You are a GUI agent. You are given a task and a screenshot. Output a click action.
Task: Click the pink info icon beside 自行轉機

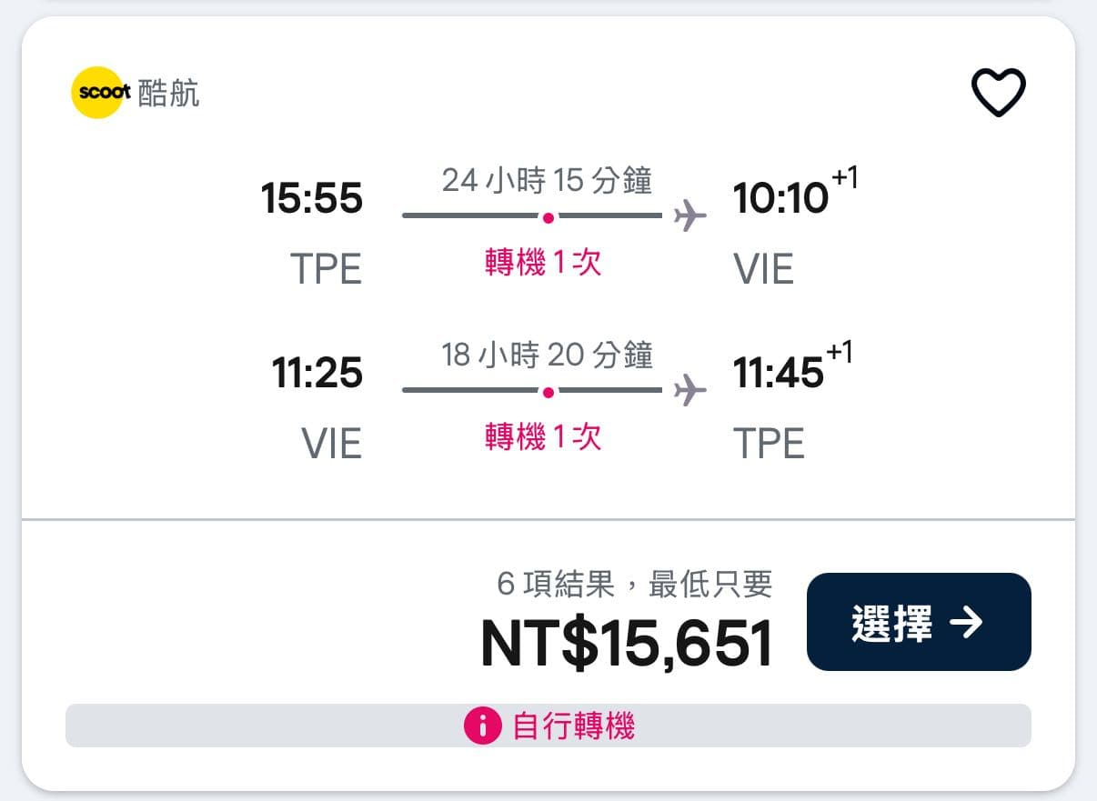(483, 726)
